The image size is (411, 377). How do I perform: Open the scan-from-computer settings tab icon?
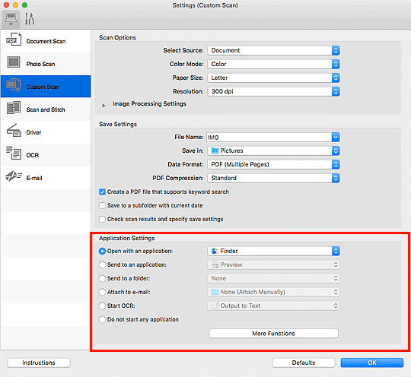(x=11, y=19)
